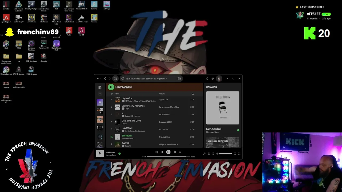Viewport: 342px width, 192px height.
Task: Open Ubisoft Connect desktop shortcut
Action: coord(6,71)
